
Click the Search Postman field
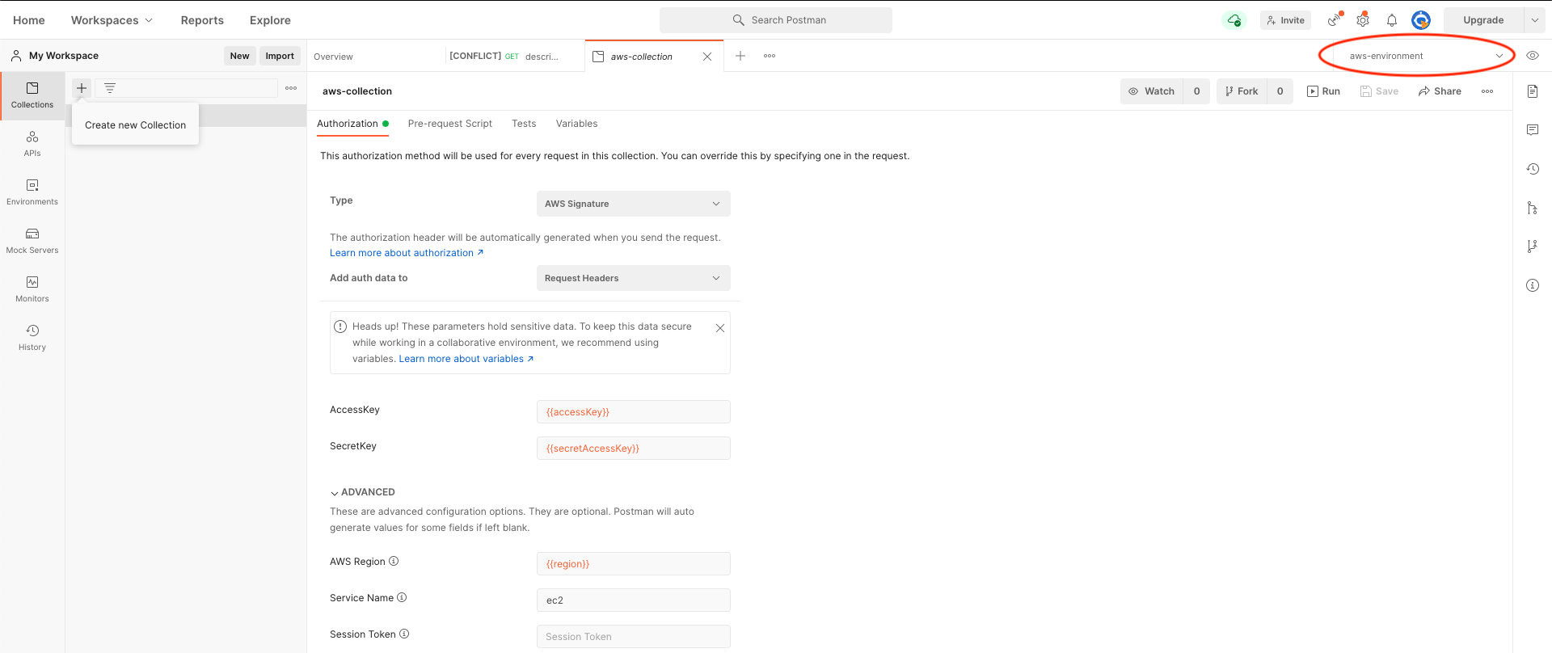coord(776,20)
